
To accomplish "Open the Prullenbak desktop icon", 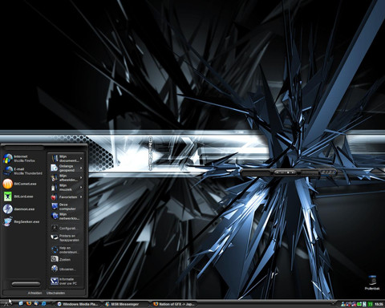I will (372, 282).
